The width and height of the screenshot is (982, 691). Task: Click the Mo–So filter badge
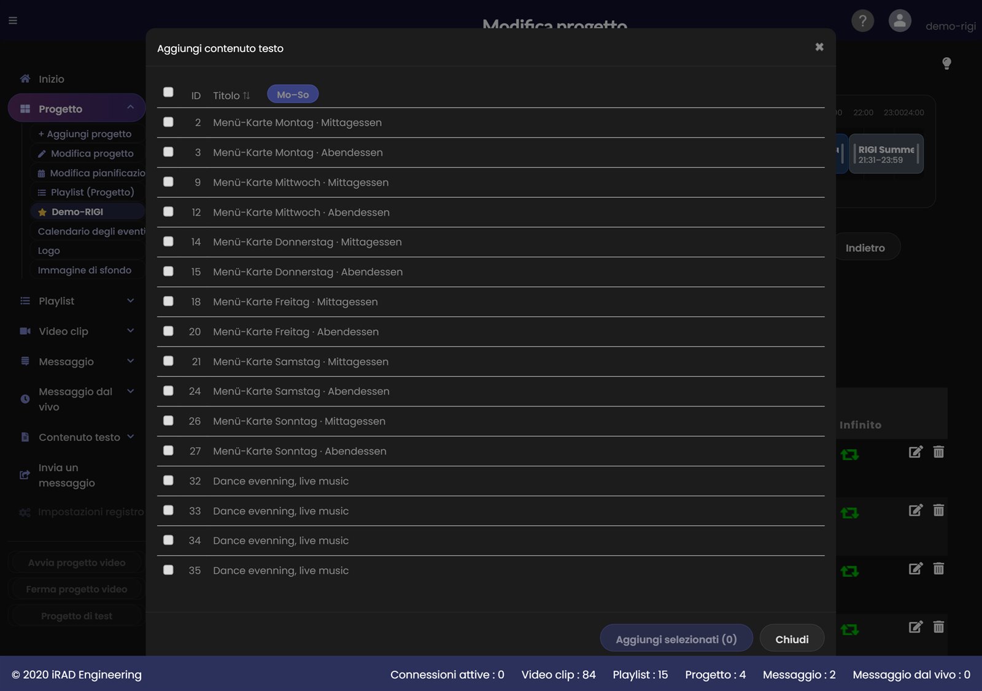click(293, 95)
